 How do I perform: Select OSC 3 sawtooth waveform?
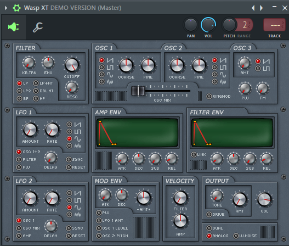pos(258,62)
